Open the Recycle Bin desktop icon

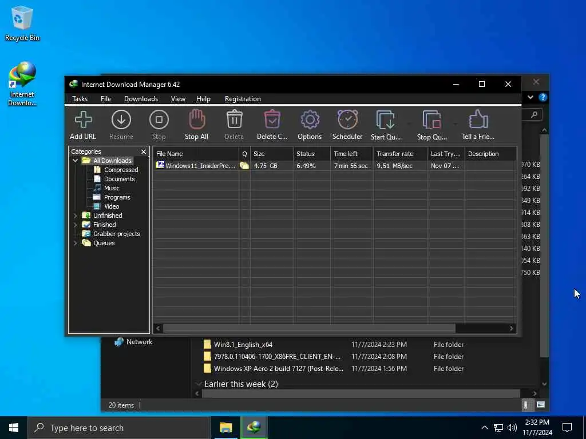click(22, 23)
